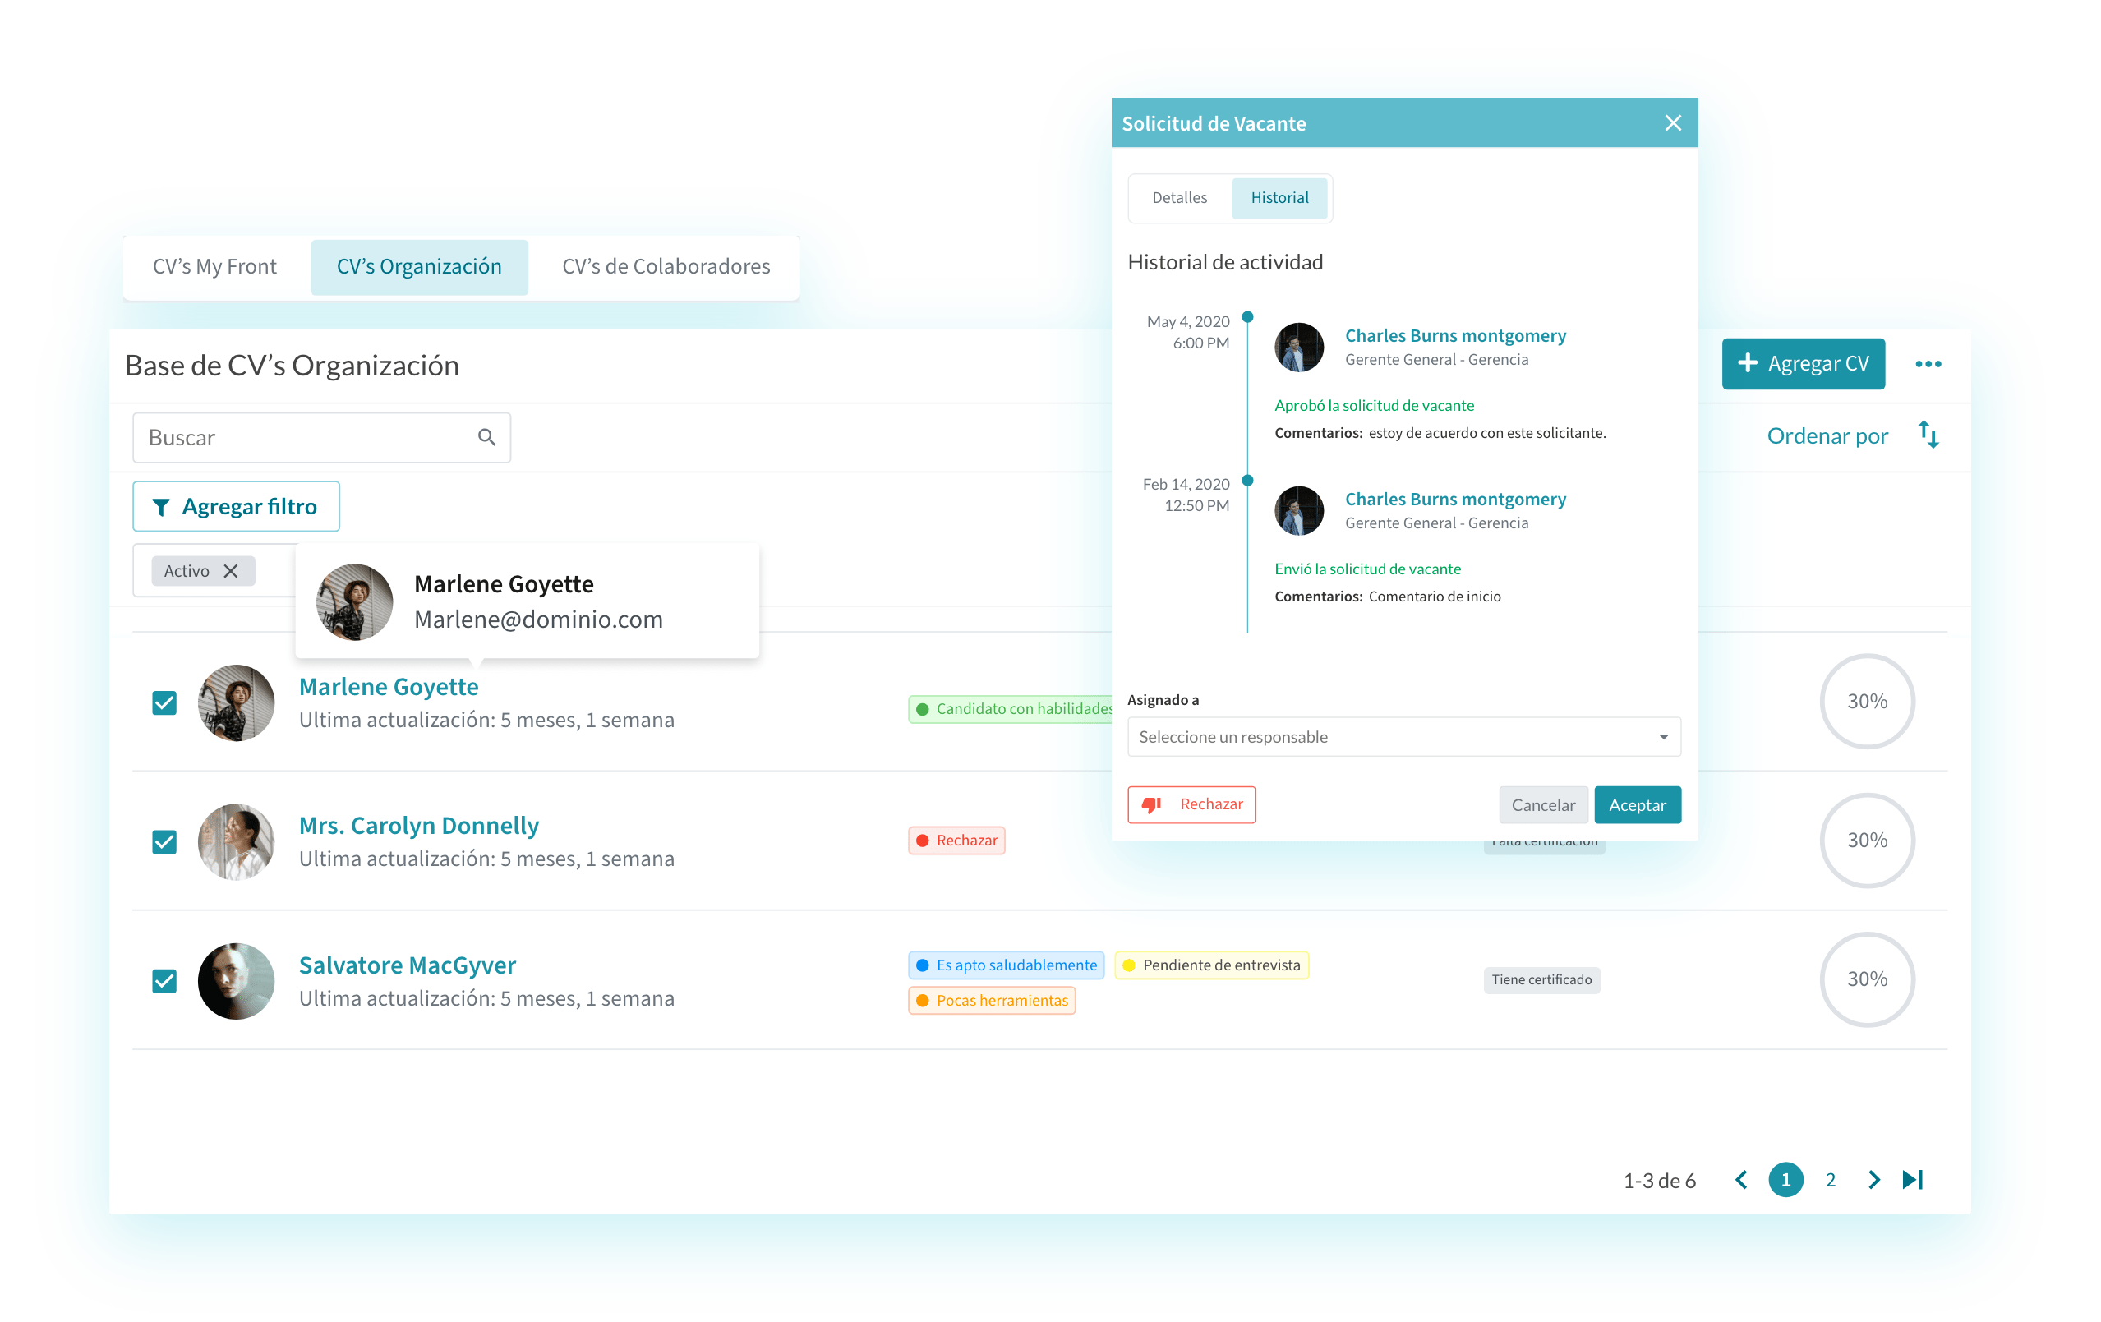Image resolution: width=2101 pixels, height=1322 pixels.
Task: Click search input field to type
Action: click(302, 439)
